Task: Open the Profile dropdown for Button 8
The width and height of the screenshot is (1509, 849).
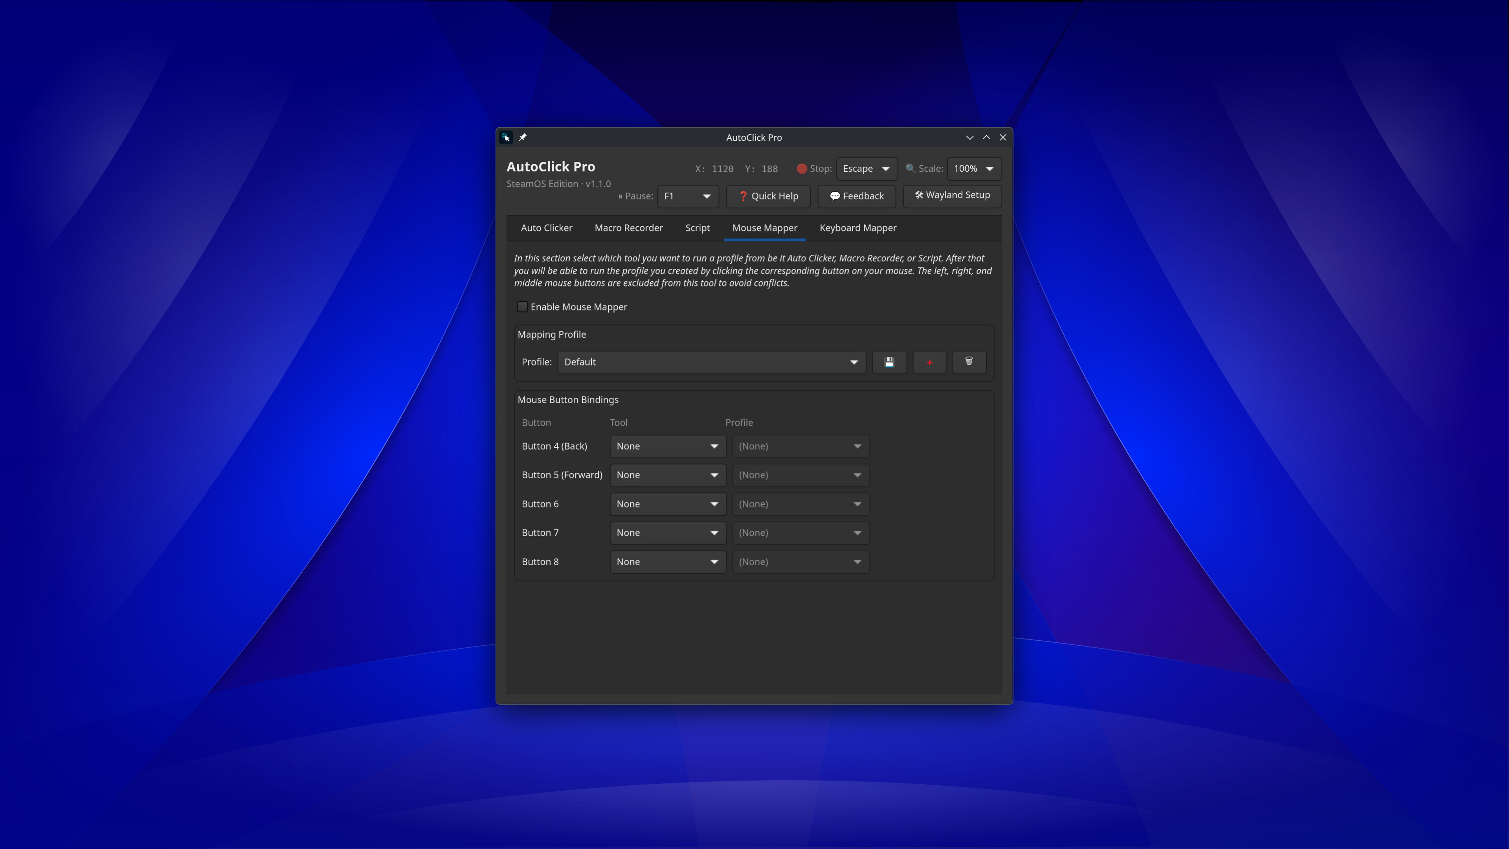Action: (x=801, y=562)
